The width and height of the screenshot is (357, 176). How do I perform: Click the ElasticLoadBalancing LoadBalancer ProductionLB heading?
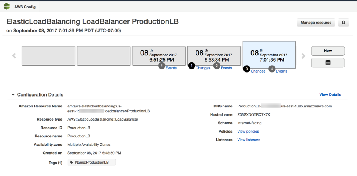tap(92, 21)
